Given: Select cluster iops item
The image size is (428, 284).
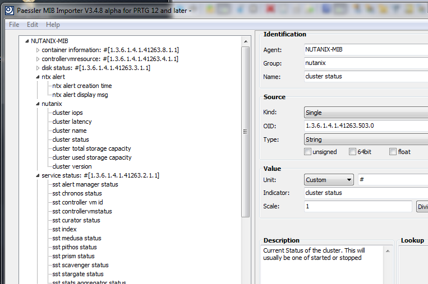Looking at the screenshot, I should pyautogui.click(x=67, y=113).
